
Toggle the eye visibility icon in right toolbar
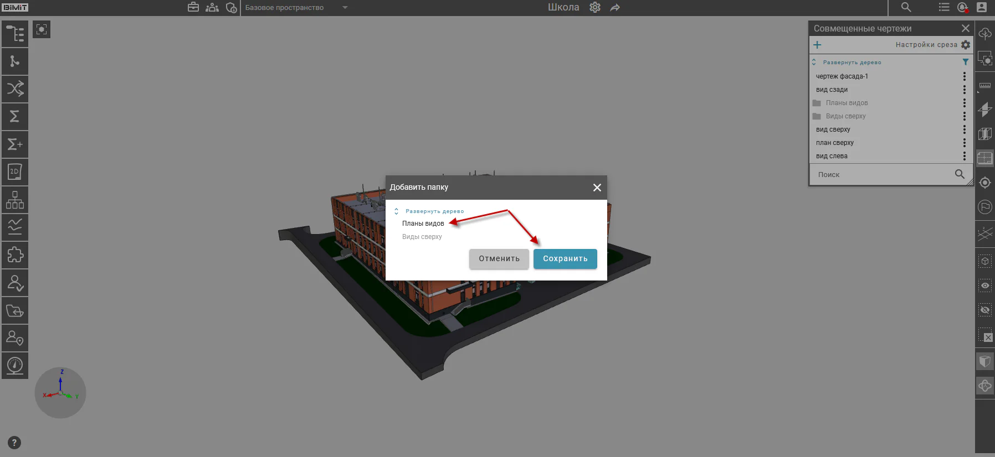(985, 285)
